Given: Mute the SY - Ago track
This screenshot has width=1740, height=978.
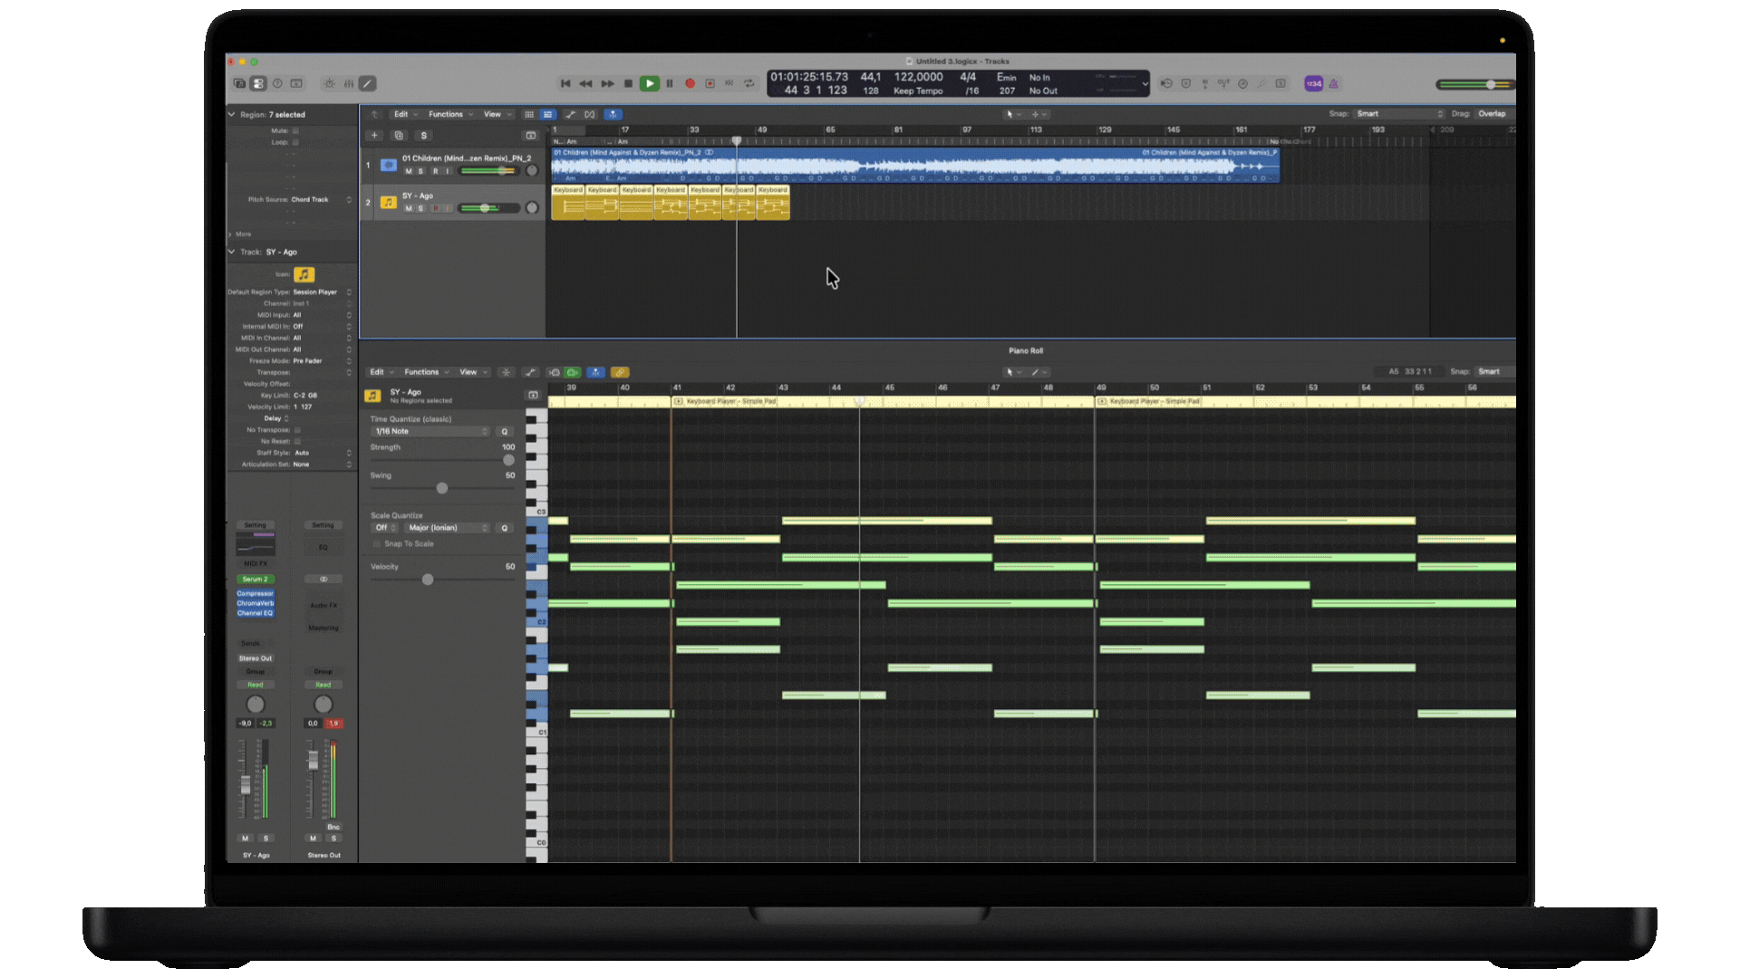Looking at the screenshot, I should pos(409,208).
